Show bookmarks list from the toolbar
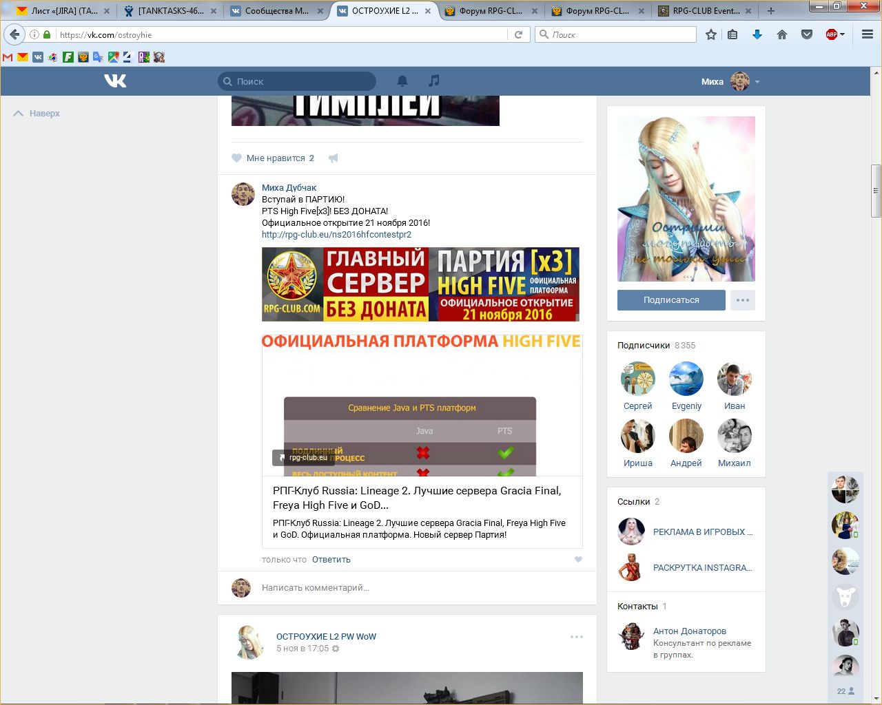Screen dimensions: 882x705 (x=732, y=34)
